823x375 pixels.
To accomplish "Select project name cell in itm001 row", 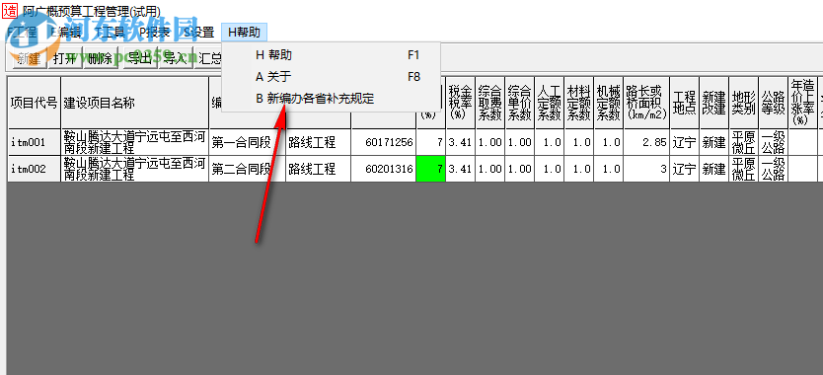I will [135, 142].
